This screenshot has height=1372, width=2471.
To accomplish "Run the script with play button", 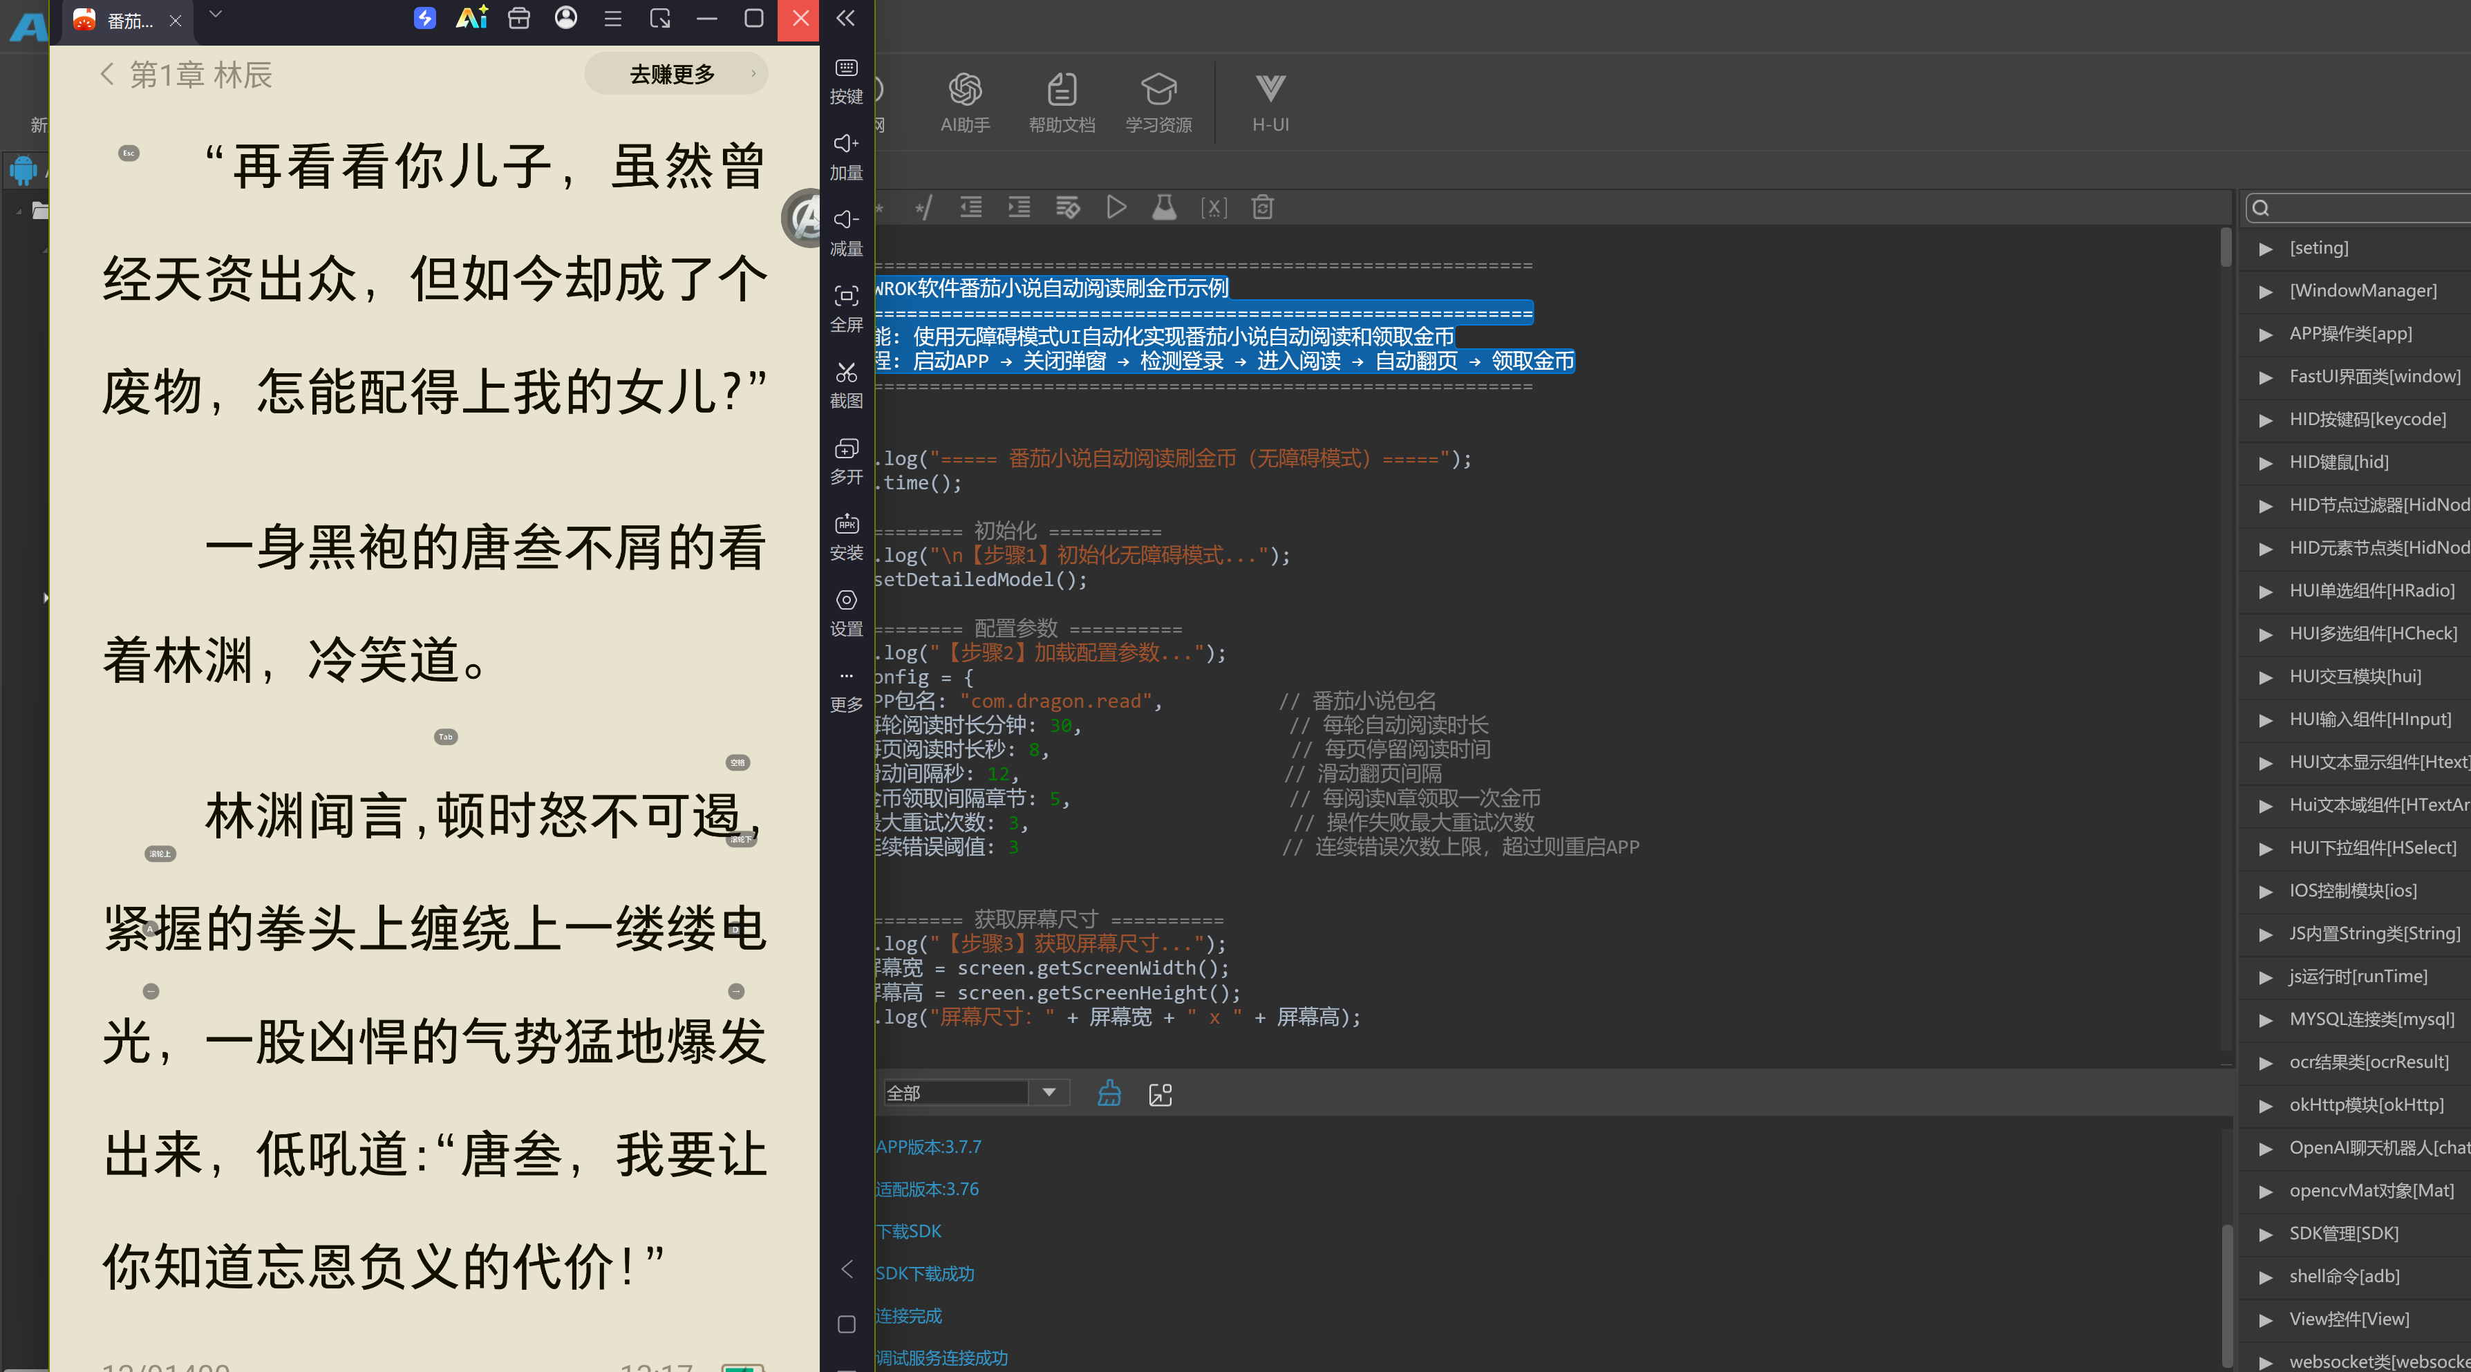I will [x=1116, y=207].
